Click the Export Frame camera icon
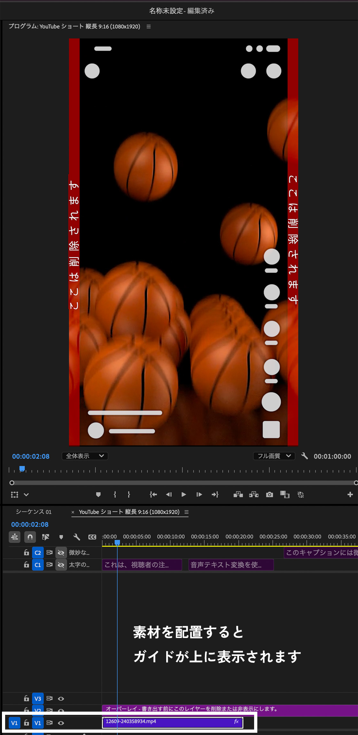 click(269, 495)
